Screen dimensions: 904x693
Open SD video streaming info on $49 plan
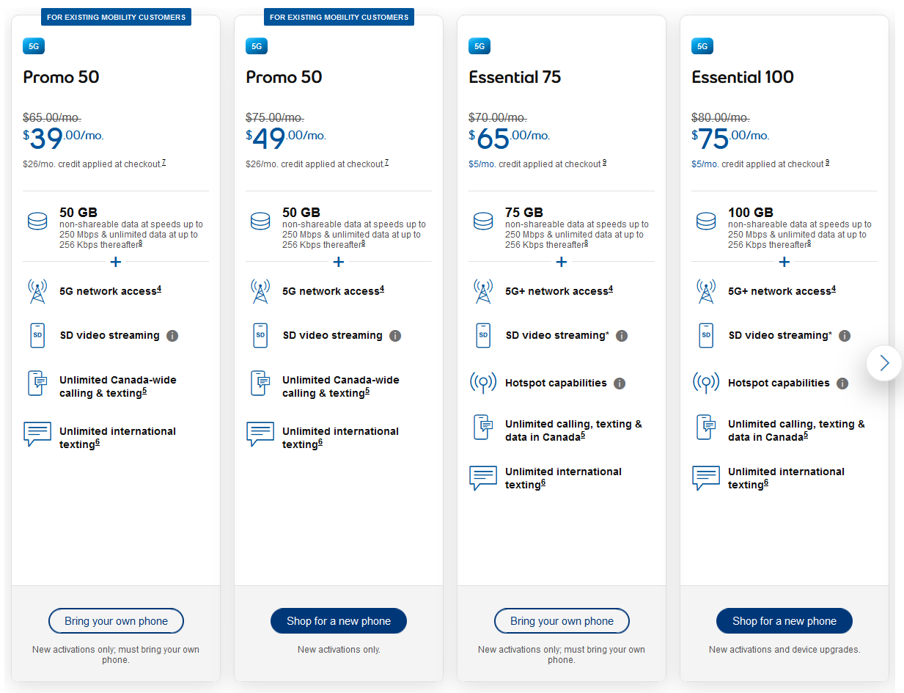[395, 336]
